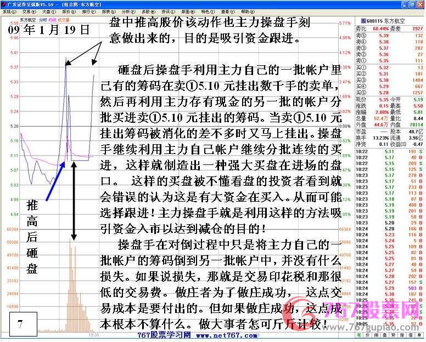The image size is (426, 342).
Task: Click the 现价 5.35 value
Action: (384, 100)
